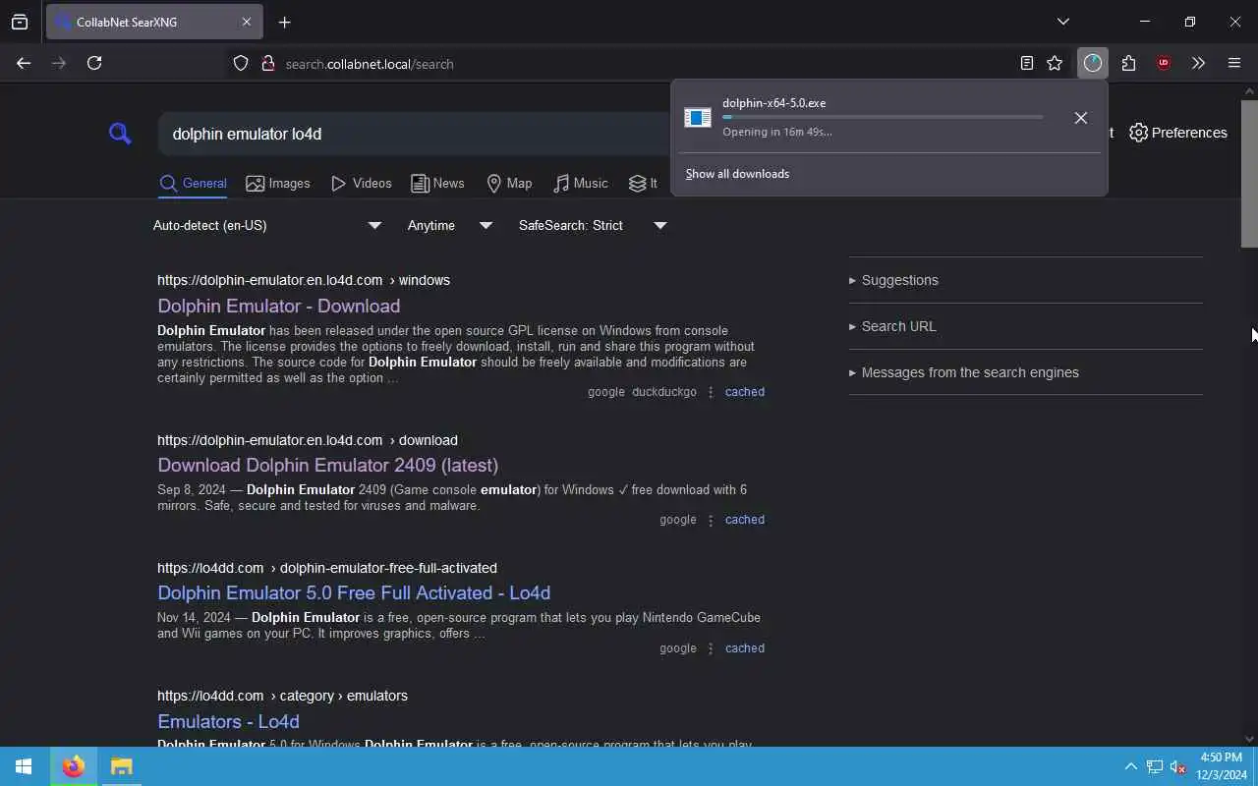Open the SafeSearch: Strict dropdown
1258x786 pixels.
pyautogui.click(x=593, y=225)
